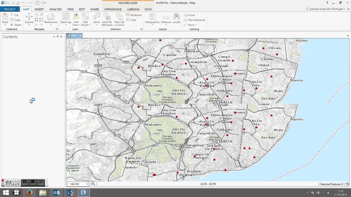Click the Paste clipboard icon
The height and width of the screenshot is (197, 351).
pyautogui.click(x=5, y=17)
